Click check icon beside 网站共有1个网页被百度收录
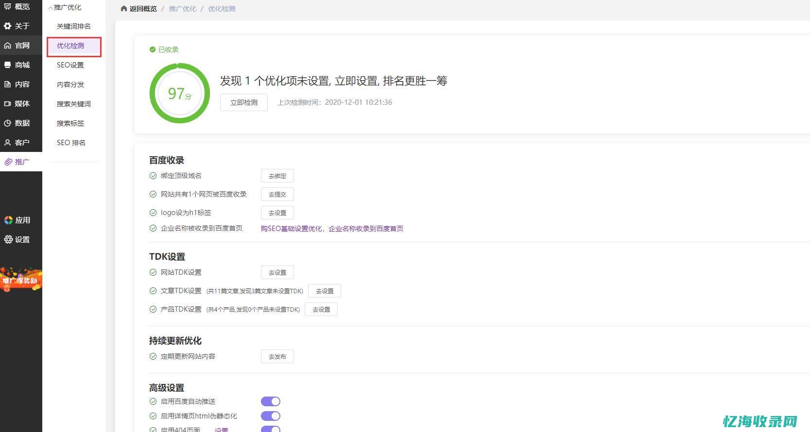Screen dimensions: 810x432 pos(153,194)
